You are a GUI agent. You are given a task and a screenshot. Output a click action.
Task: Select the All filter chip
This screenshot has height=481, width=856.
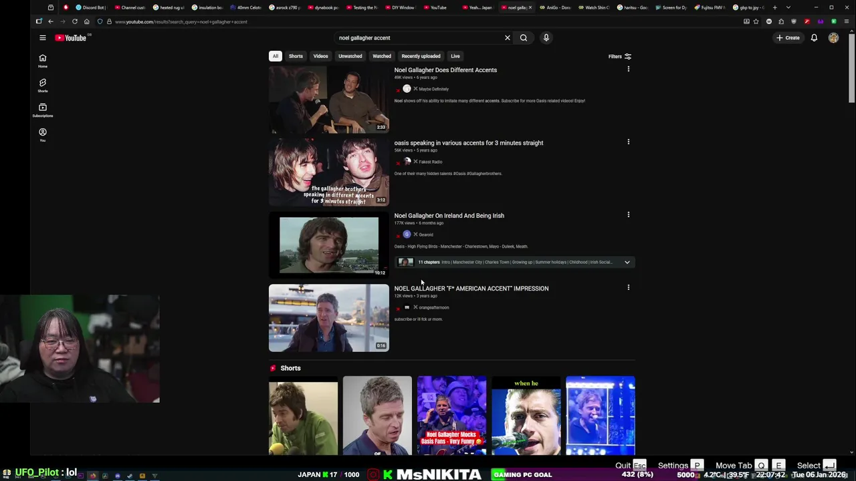point(275,56)
